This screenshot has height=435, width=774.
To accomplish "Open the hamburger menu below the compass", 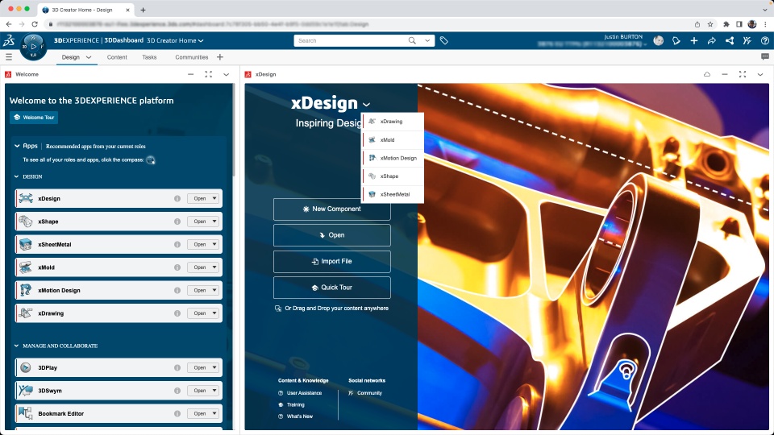I will [9, 57].
